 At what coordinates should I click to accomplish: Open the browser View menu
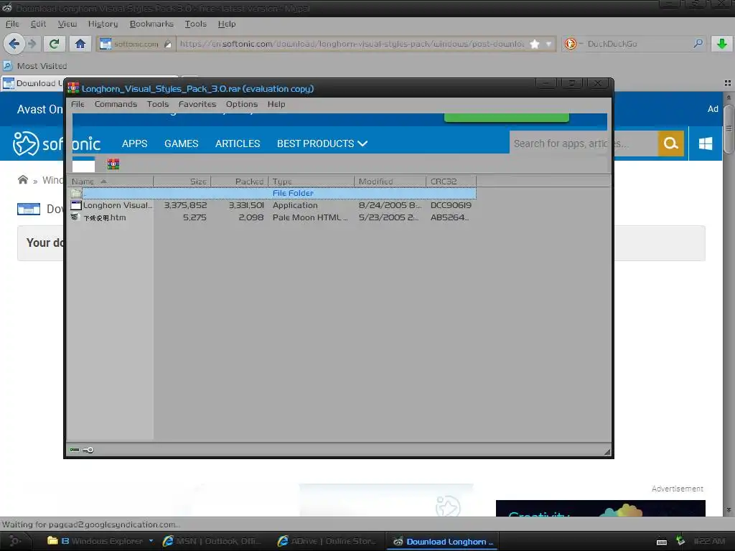(67, 24)
